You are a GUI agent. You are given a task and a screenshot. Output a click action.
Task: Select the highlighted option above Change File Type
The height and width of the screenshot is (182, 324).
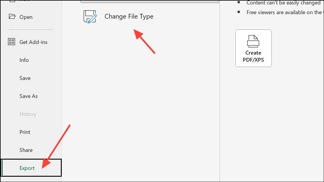150,1
